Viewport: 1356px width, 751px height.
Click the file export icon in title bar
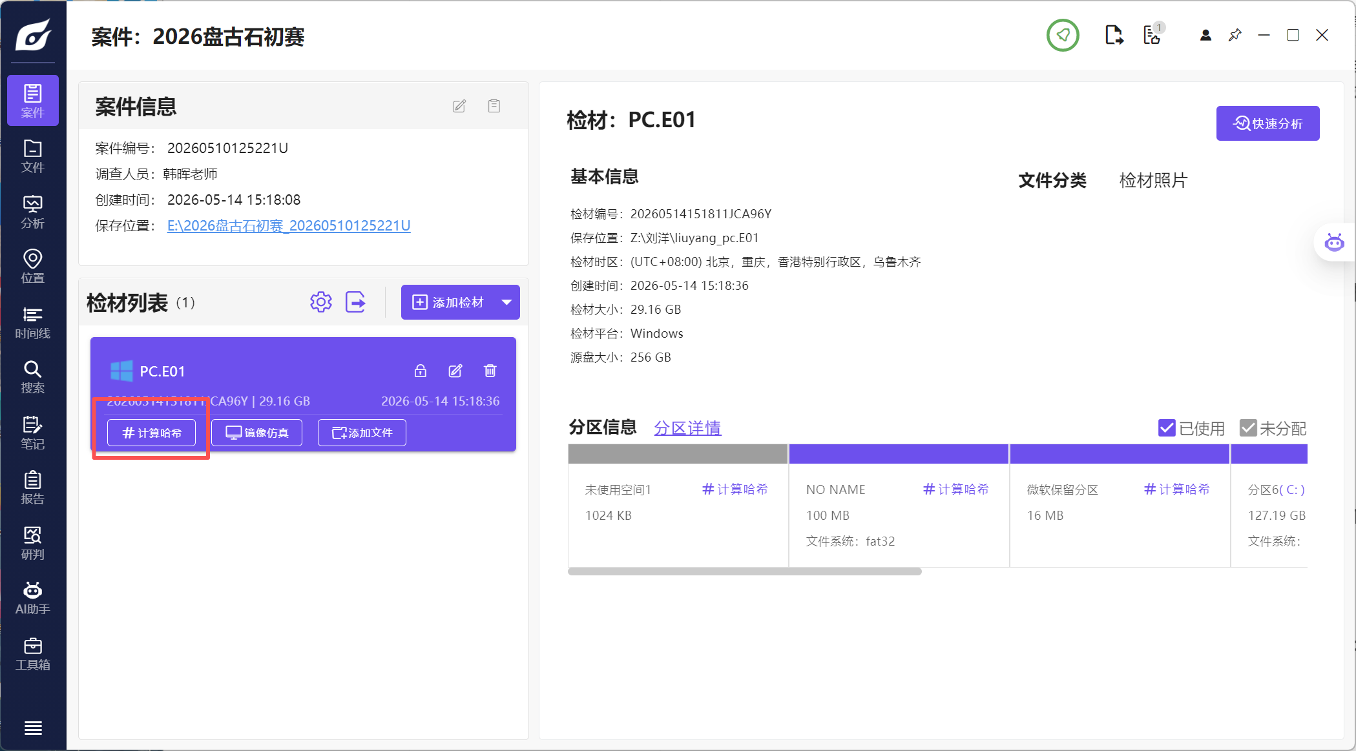(1114, 35)
